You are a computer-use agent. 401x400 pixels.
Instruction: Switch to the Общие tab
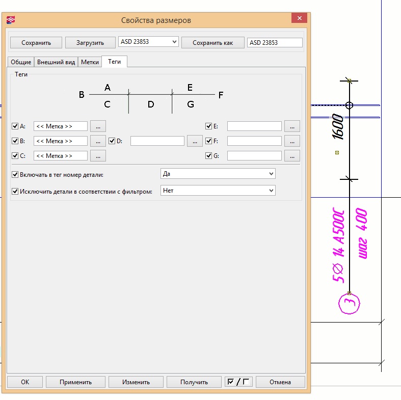(21, 62)
